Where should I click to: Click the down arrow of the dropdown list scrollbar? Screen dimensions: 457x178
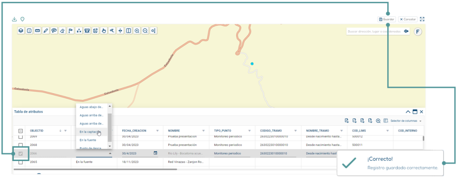[x=110, y=146]
